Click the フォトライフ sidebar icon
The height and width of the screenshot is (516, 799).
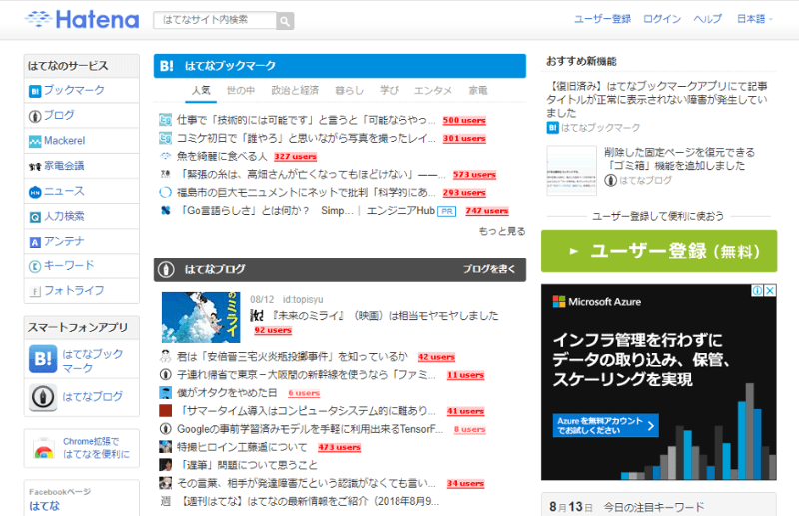click(x=35, y=291)
